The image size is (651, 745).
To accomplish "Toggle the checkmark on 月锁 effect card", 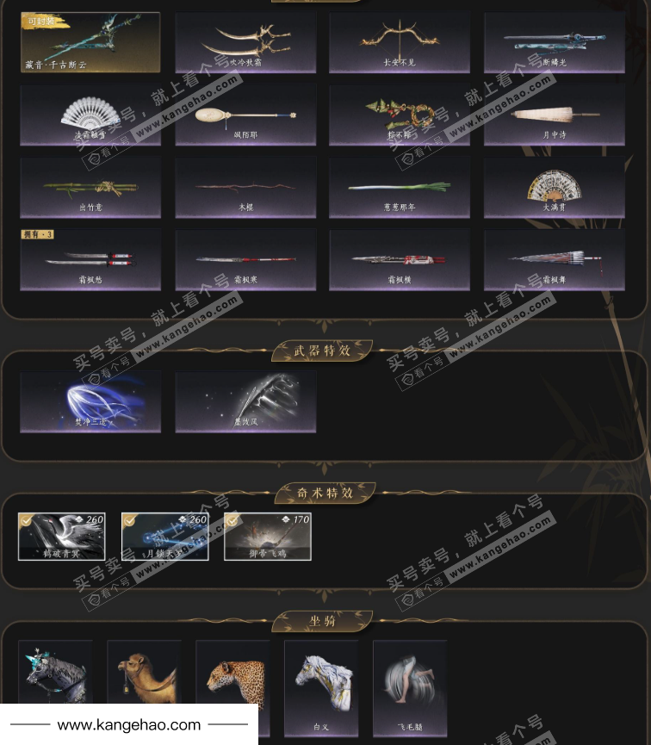I will point(129,521).
